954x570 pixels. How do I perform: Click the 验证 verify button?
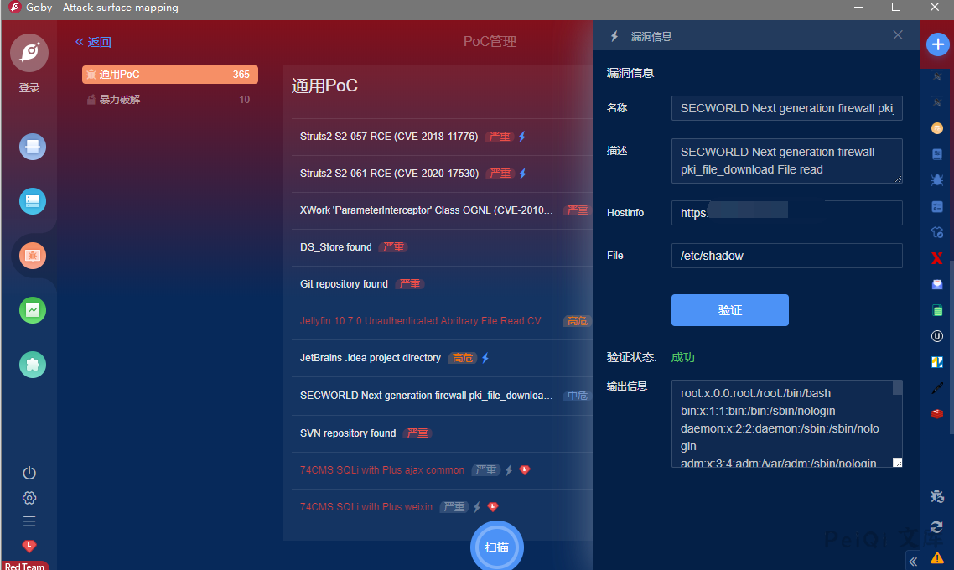(x=729, y=310)
